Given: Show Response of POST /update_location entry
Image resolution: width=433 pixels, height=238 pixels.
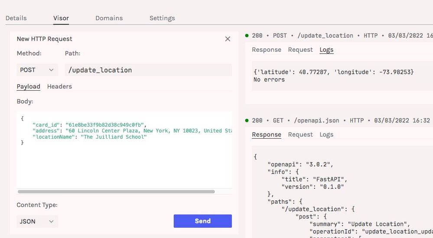Looking at the screenshot, I should click(267, 50).
